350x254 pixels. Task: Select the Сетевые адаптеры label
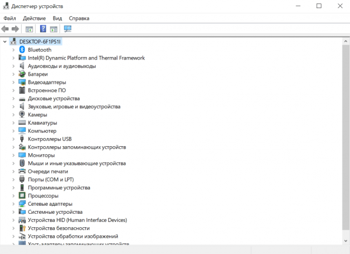pos(50,204)
